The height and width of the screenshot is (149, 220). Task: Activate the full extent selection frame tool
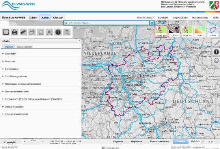pos(6,32)
